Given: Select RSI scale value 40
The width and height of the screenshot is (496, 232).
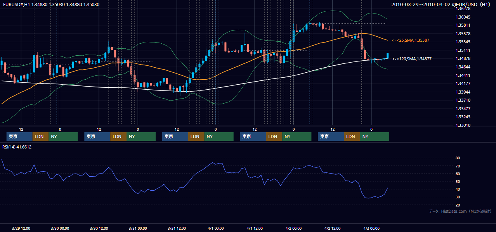Looking at the screenshot, I should [458, 189].
